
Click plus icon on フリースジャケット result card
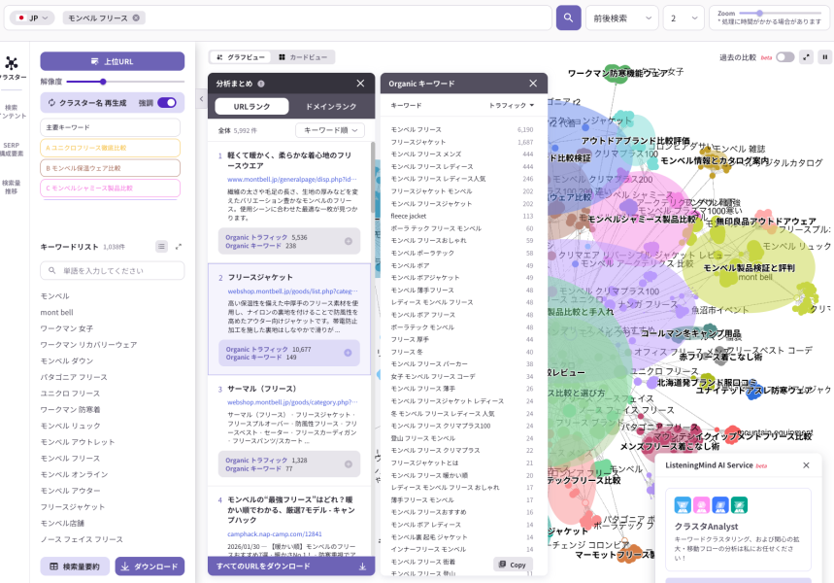[x=348, y=353]
